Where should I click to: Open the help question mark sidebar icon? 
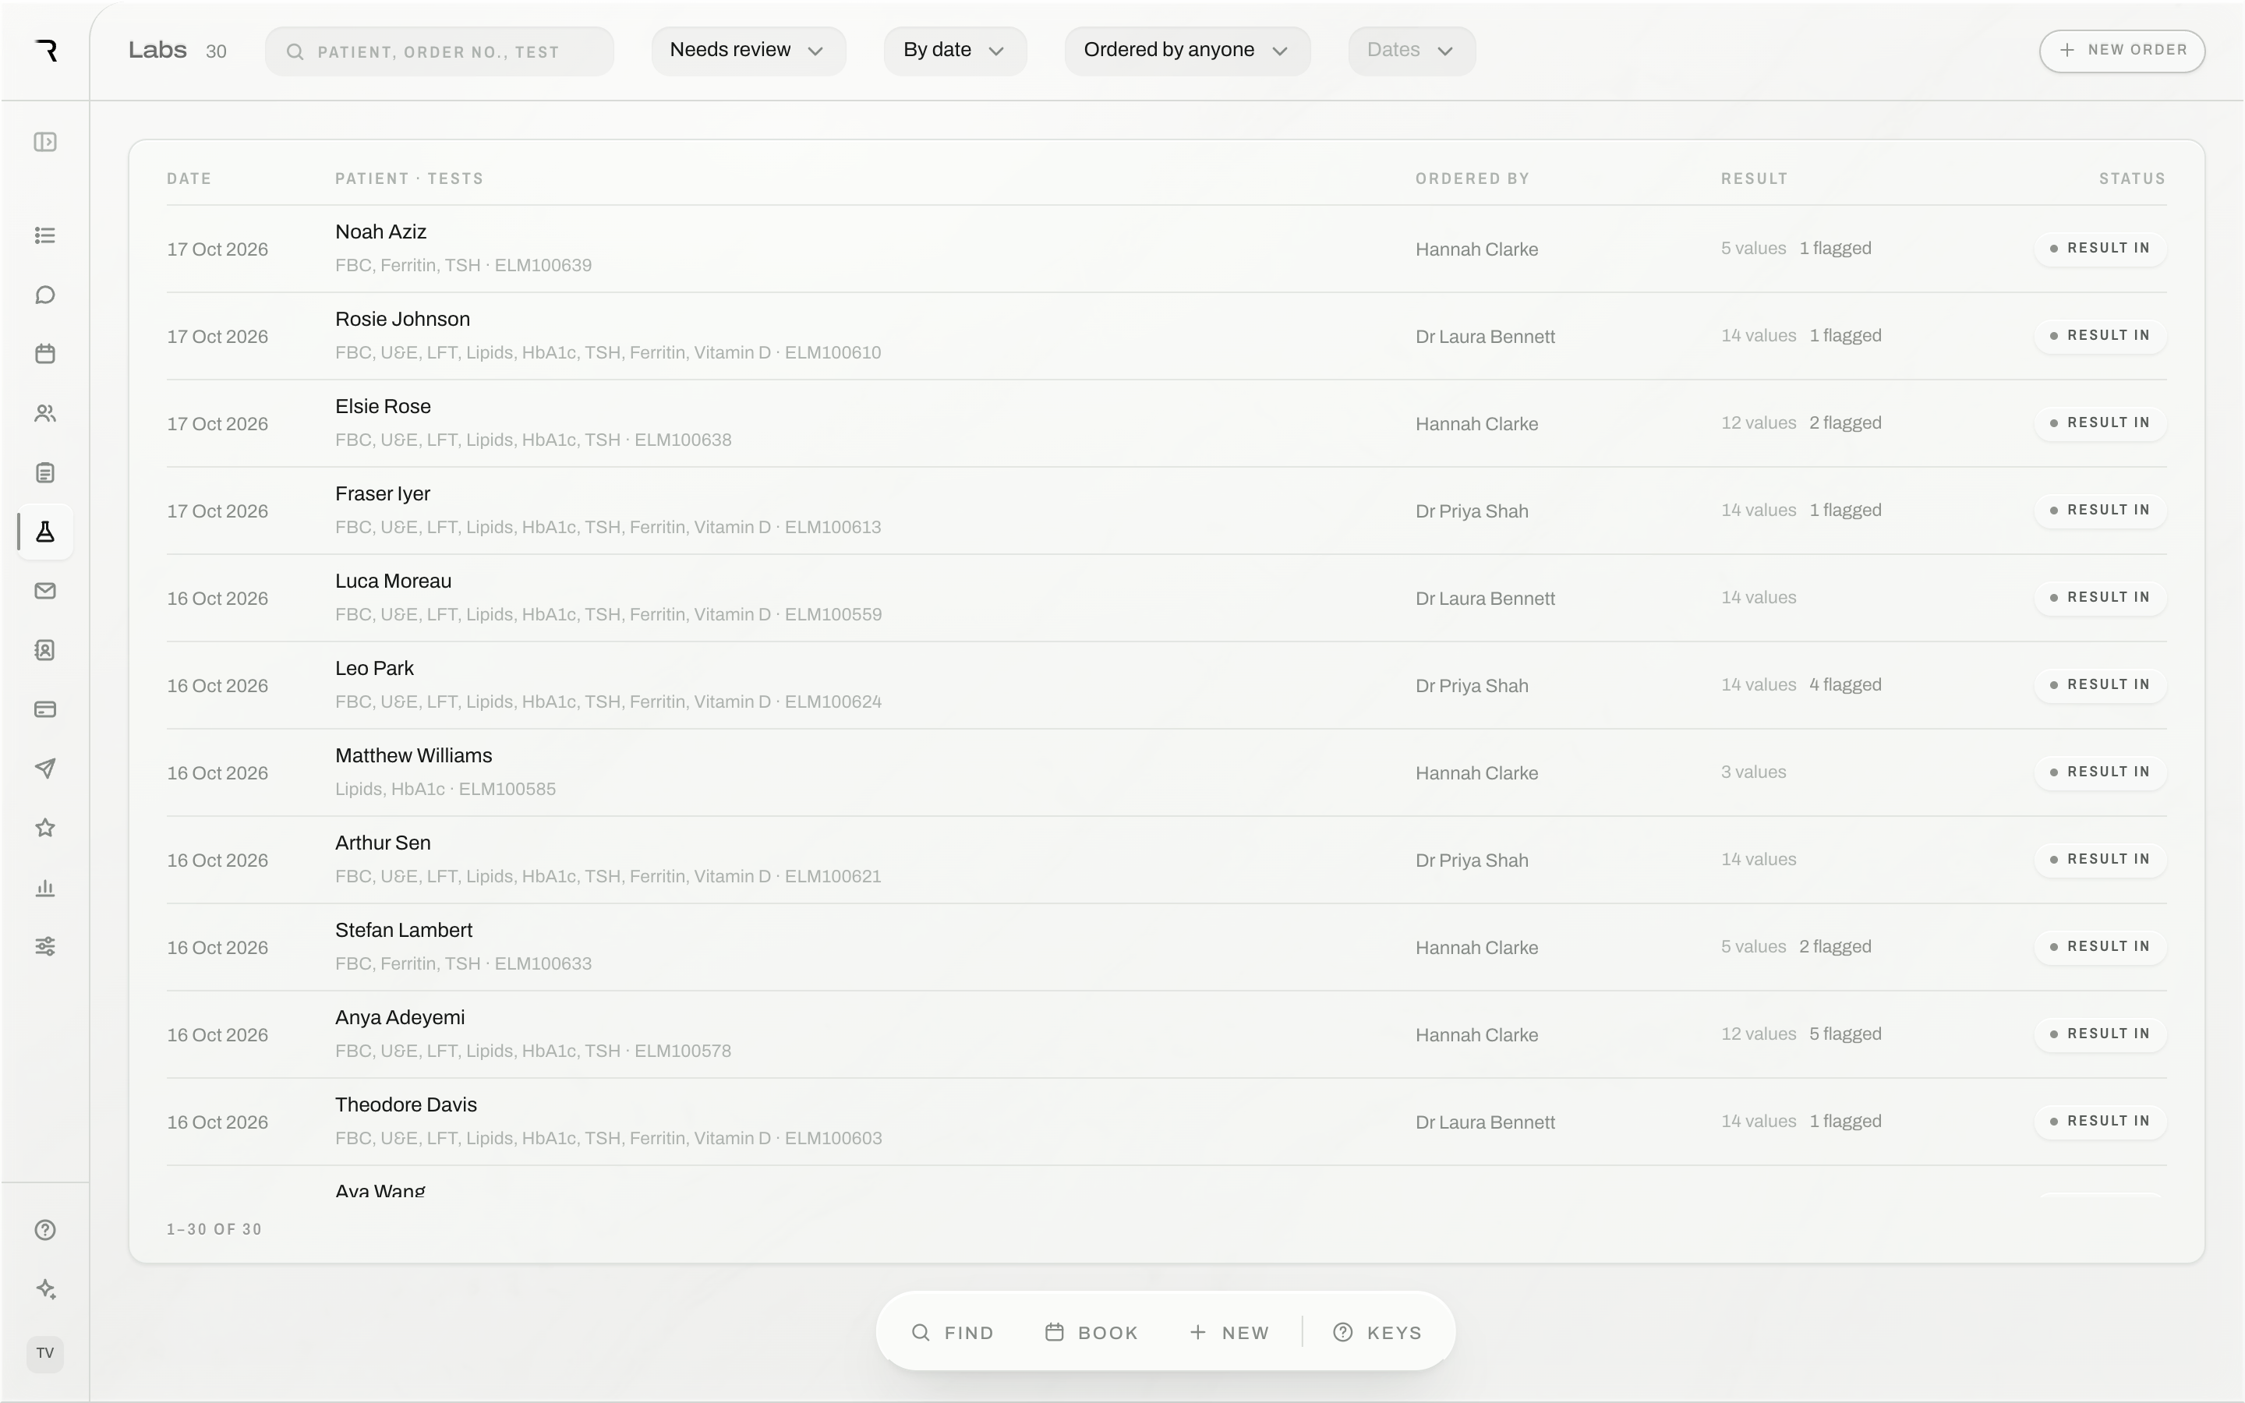45,1231
